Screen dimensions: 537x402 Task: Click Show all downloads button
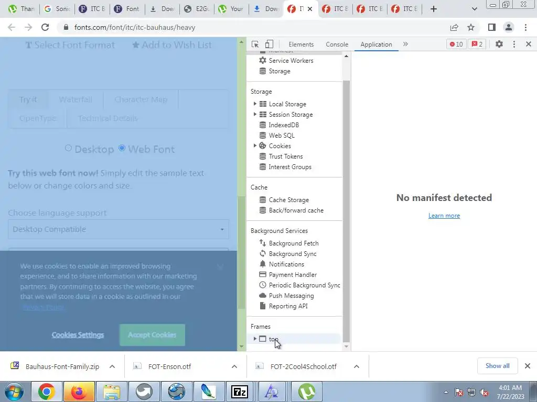click(x=497, y=366)
